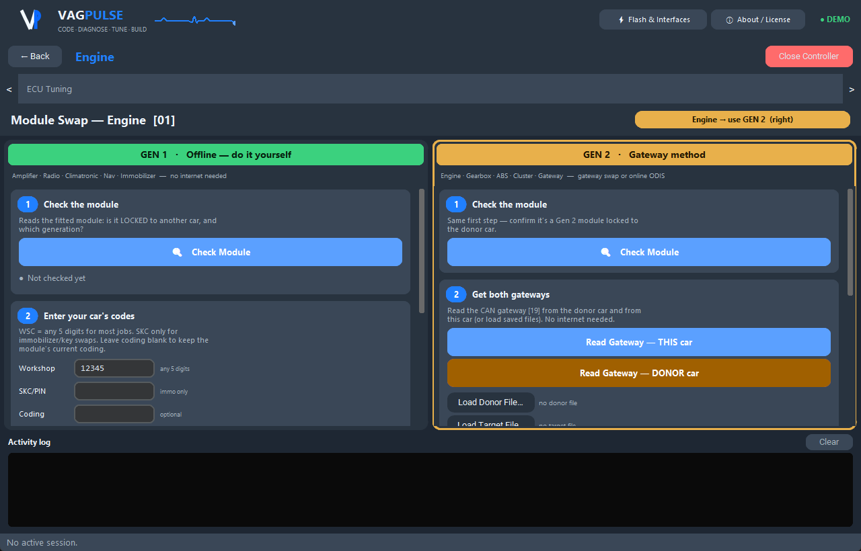Run Check Module in the GEN 2 panel
This screenshot has height=551, width=861.
pyautogui.click(x=639, y=252)
